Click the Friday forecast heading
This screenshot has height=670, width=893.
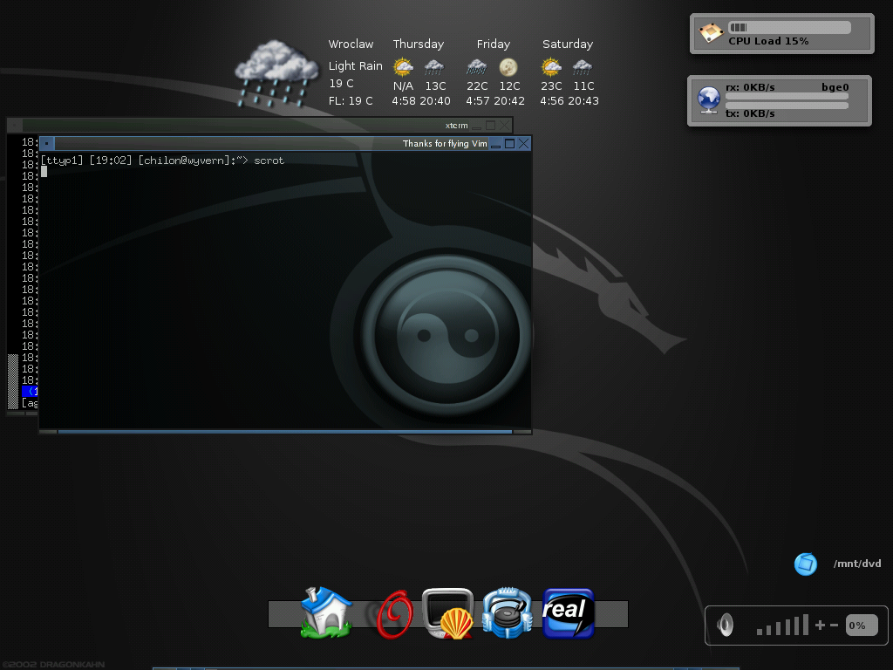[494, 44]
